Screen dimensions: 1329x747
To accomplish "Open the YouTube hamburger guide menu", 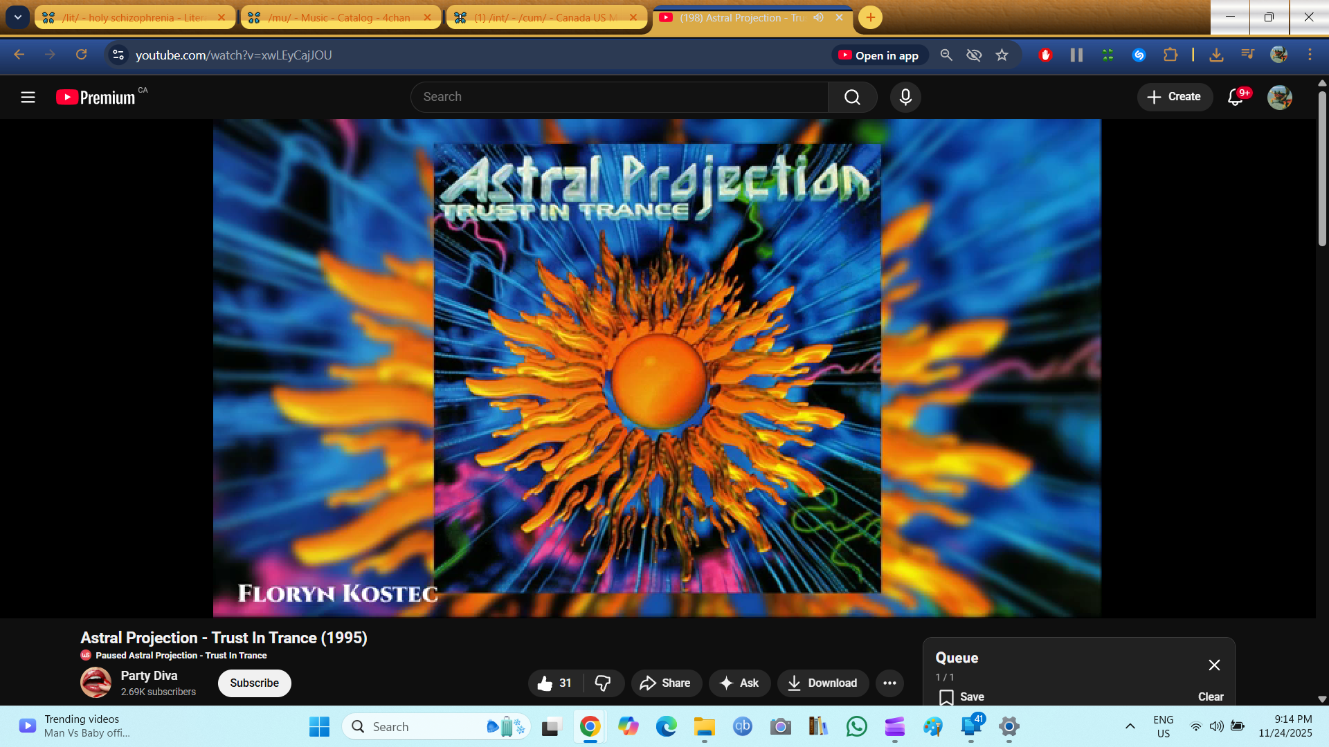I will click(x=28, y=98).
